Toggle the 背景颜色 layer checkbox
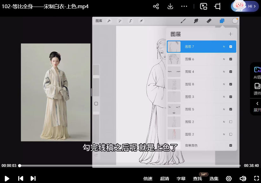The width and height of the screenshot is (261, 183). click(231, 145)
